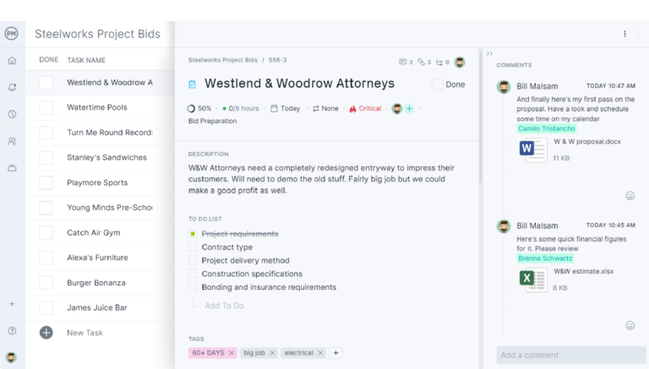Open the clock icon in sidebar
Image resolution: width=649 pixels, height=369 pixels.
(x=12, y=114)
